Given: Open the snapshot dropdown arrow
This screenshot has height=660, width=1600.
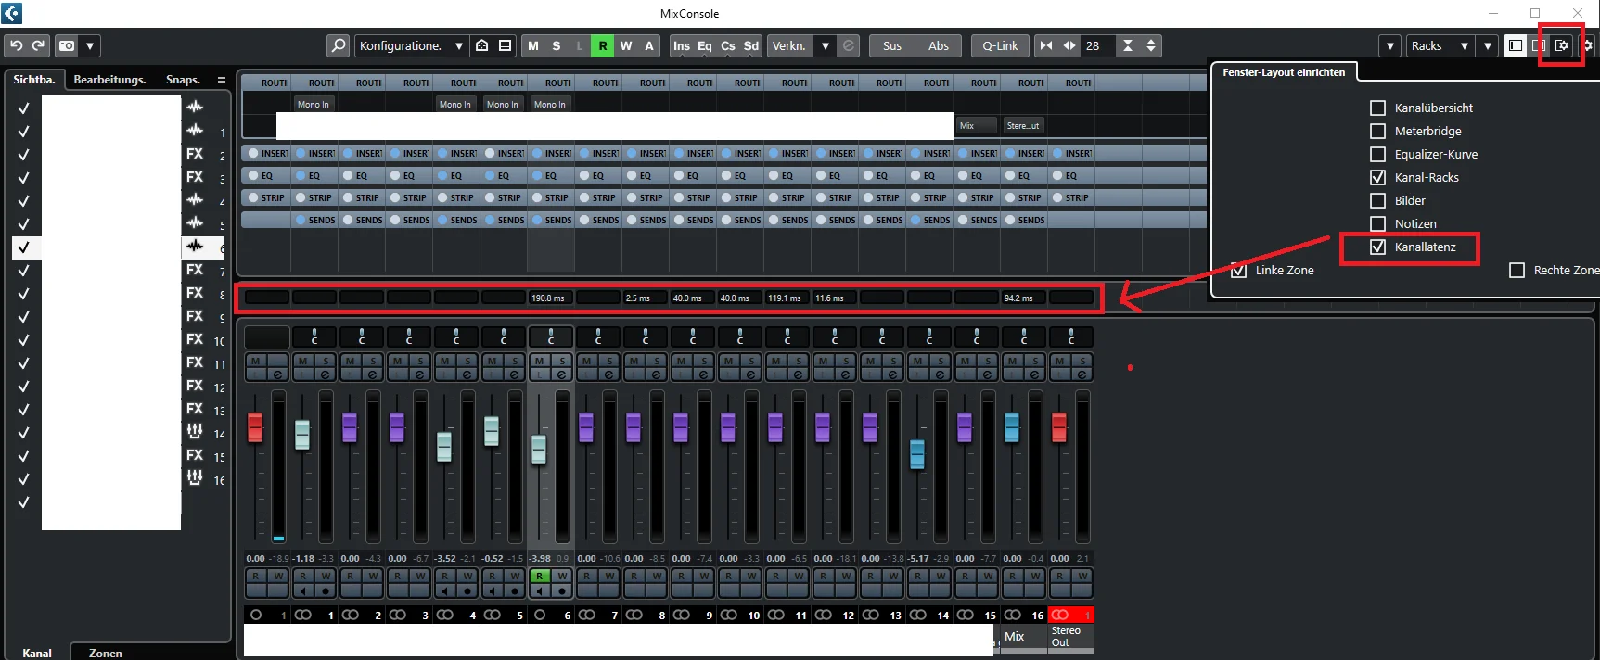Looking at the screenshot, I should click(90, 45).
